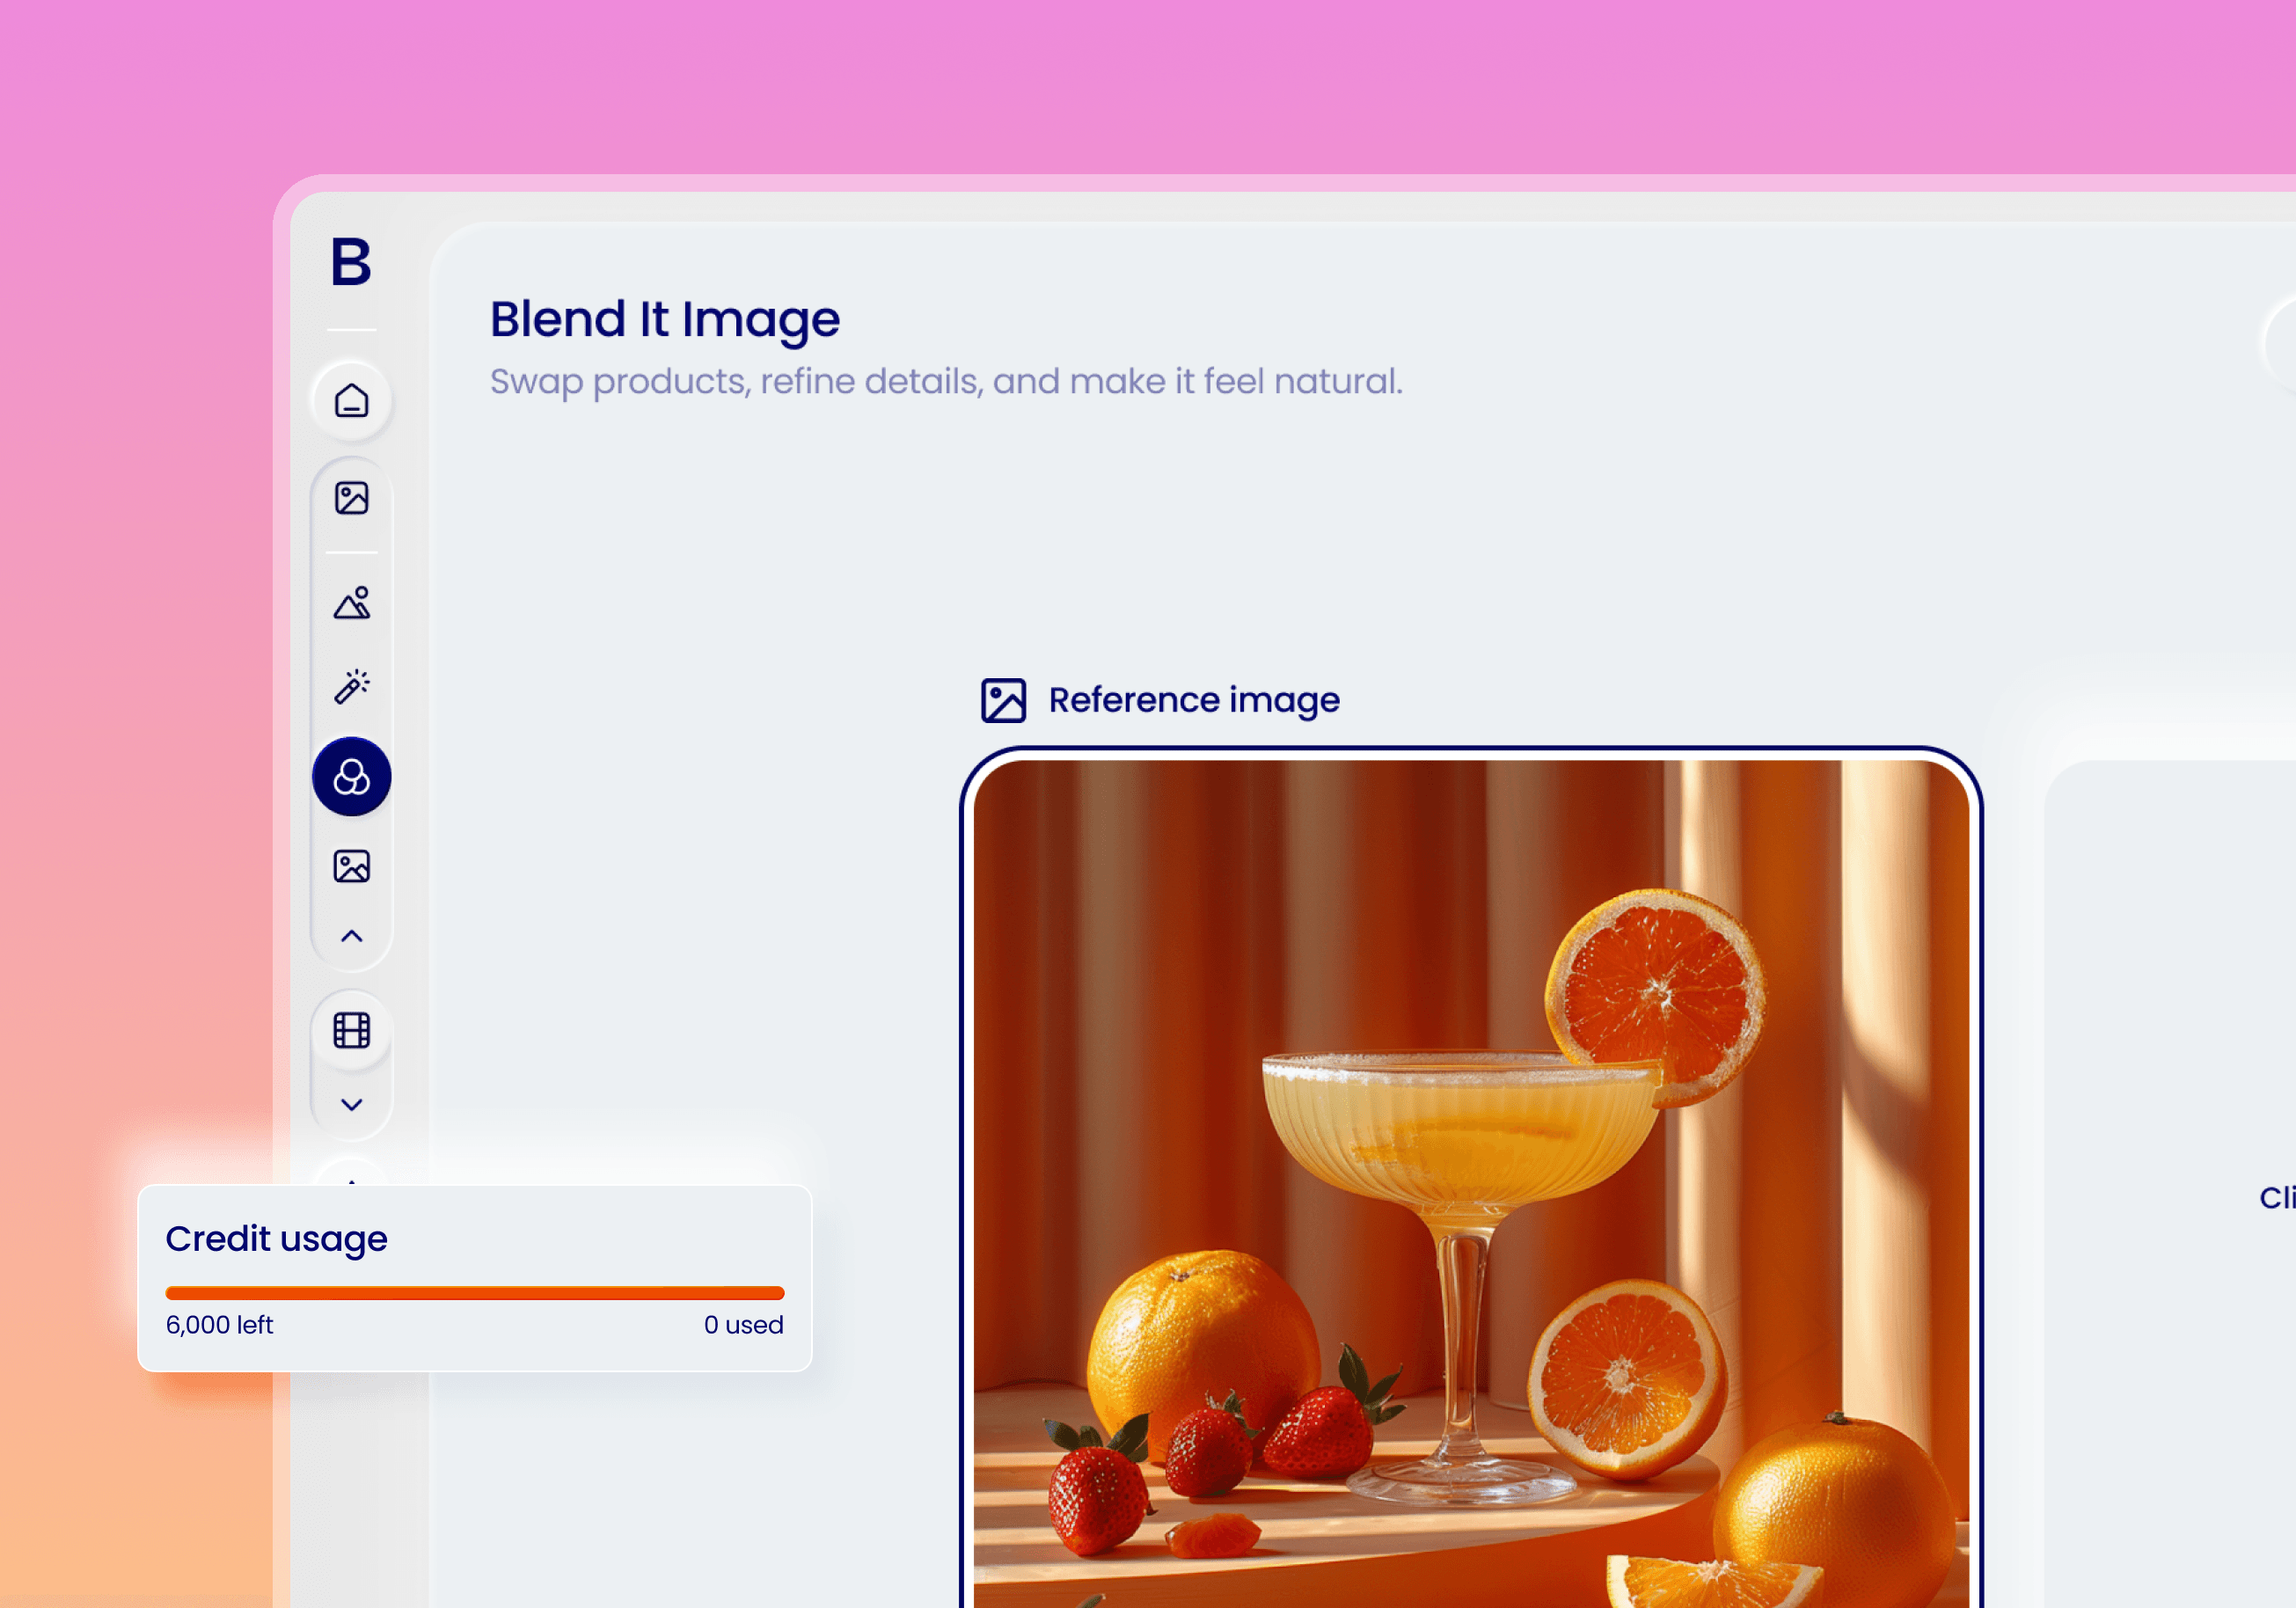The image size is (2296, 1608).
Task: Click the '6,000 left' credits label
Action: tap(219, 1325)
